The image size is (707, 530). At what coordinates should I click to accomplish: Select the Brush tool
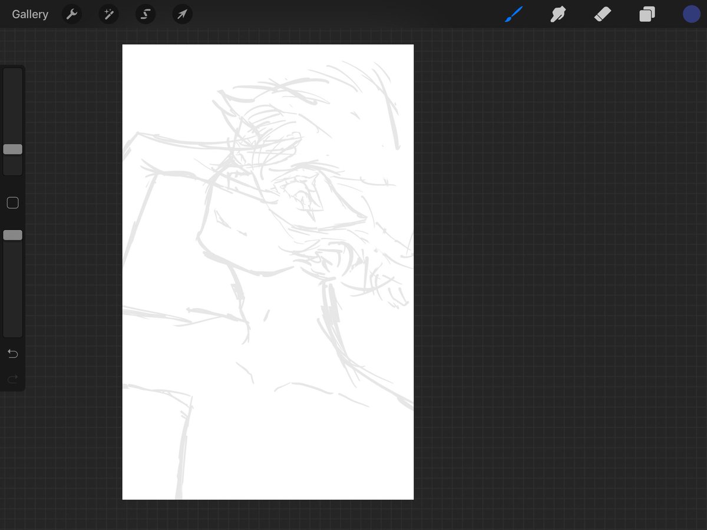[x=514, y=14]
